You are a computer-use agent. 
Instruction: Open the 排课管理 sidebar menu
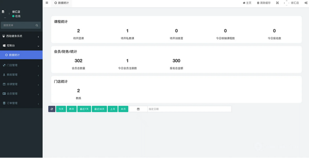coord(21,84)
